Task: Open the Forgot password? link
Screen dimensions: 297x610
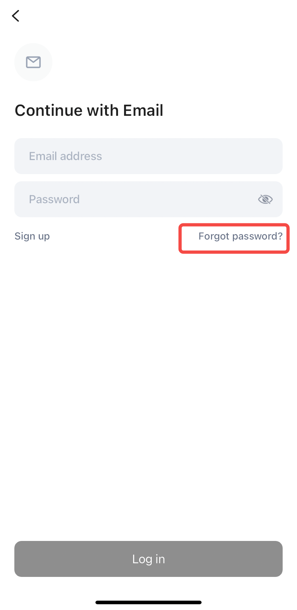Action: [x=241, y=236]
